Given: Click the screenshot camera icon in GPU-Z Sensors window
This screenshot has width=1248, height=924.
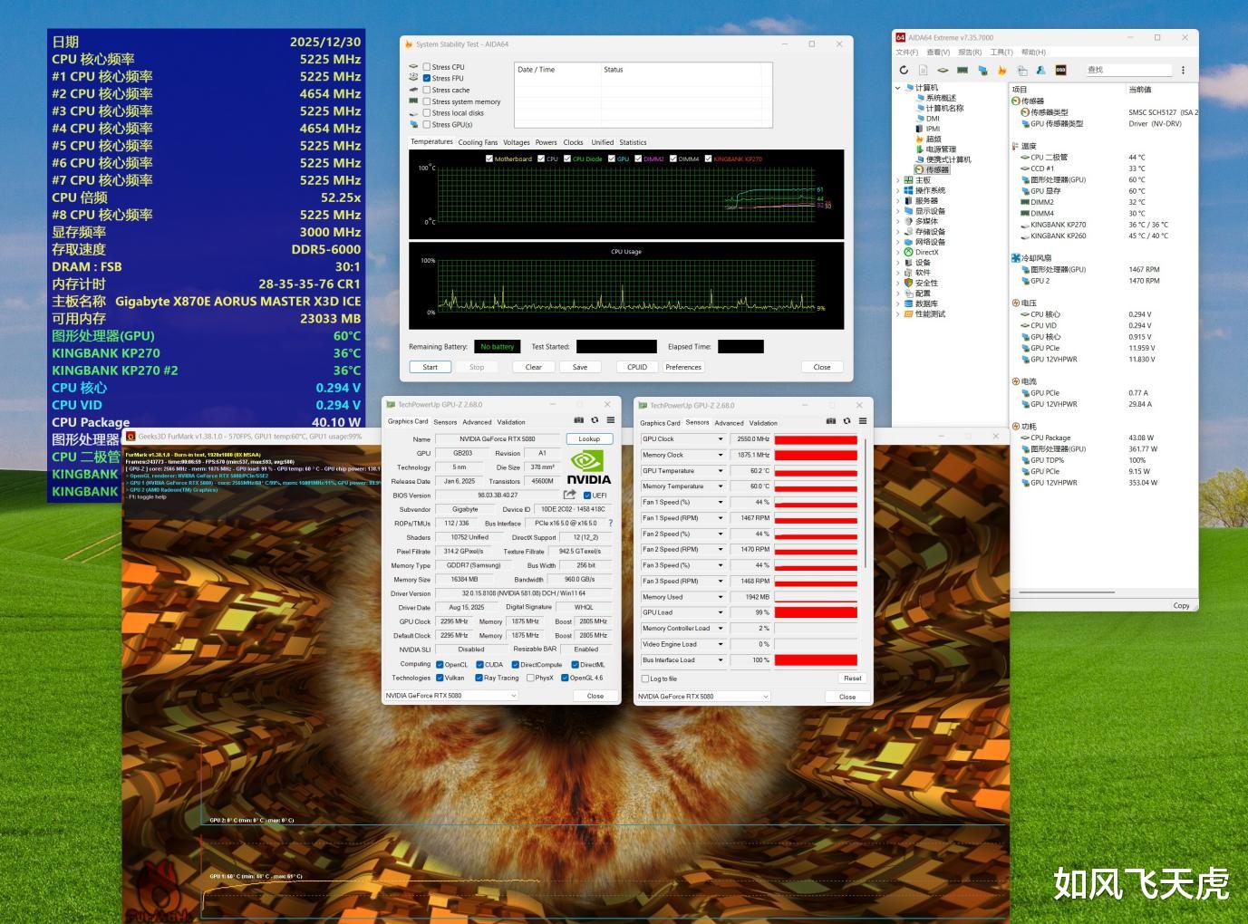Looking at the screenshot, I should [x=831, y=421].
